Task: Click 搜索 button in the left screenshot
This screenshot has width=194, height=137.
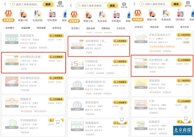Action: [x=48, y=4]
